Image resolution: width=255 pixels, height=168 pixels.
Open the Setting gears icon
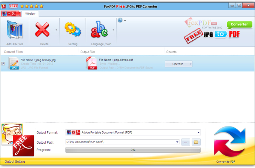[x=73, y=30]
